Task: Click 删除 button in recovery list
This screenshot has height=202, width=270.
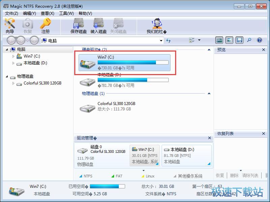Action: coord(234,175)
